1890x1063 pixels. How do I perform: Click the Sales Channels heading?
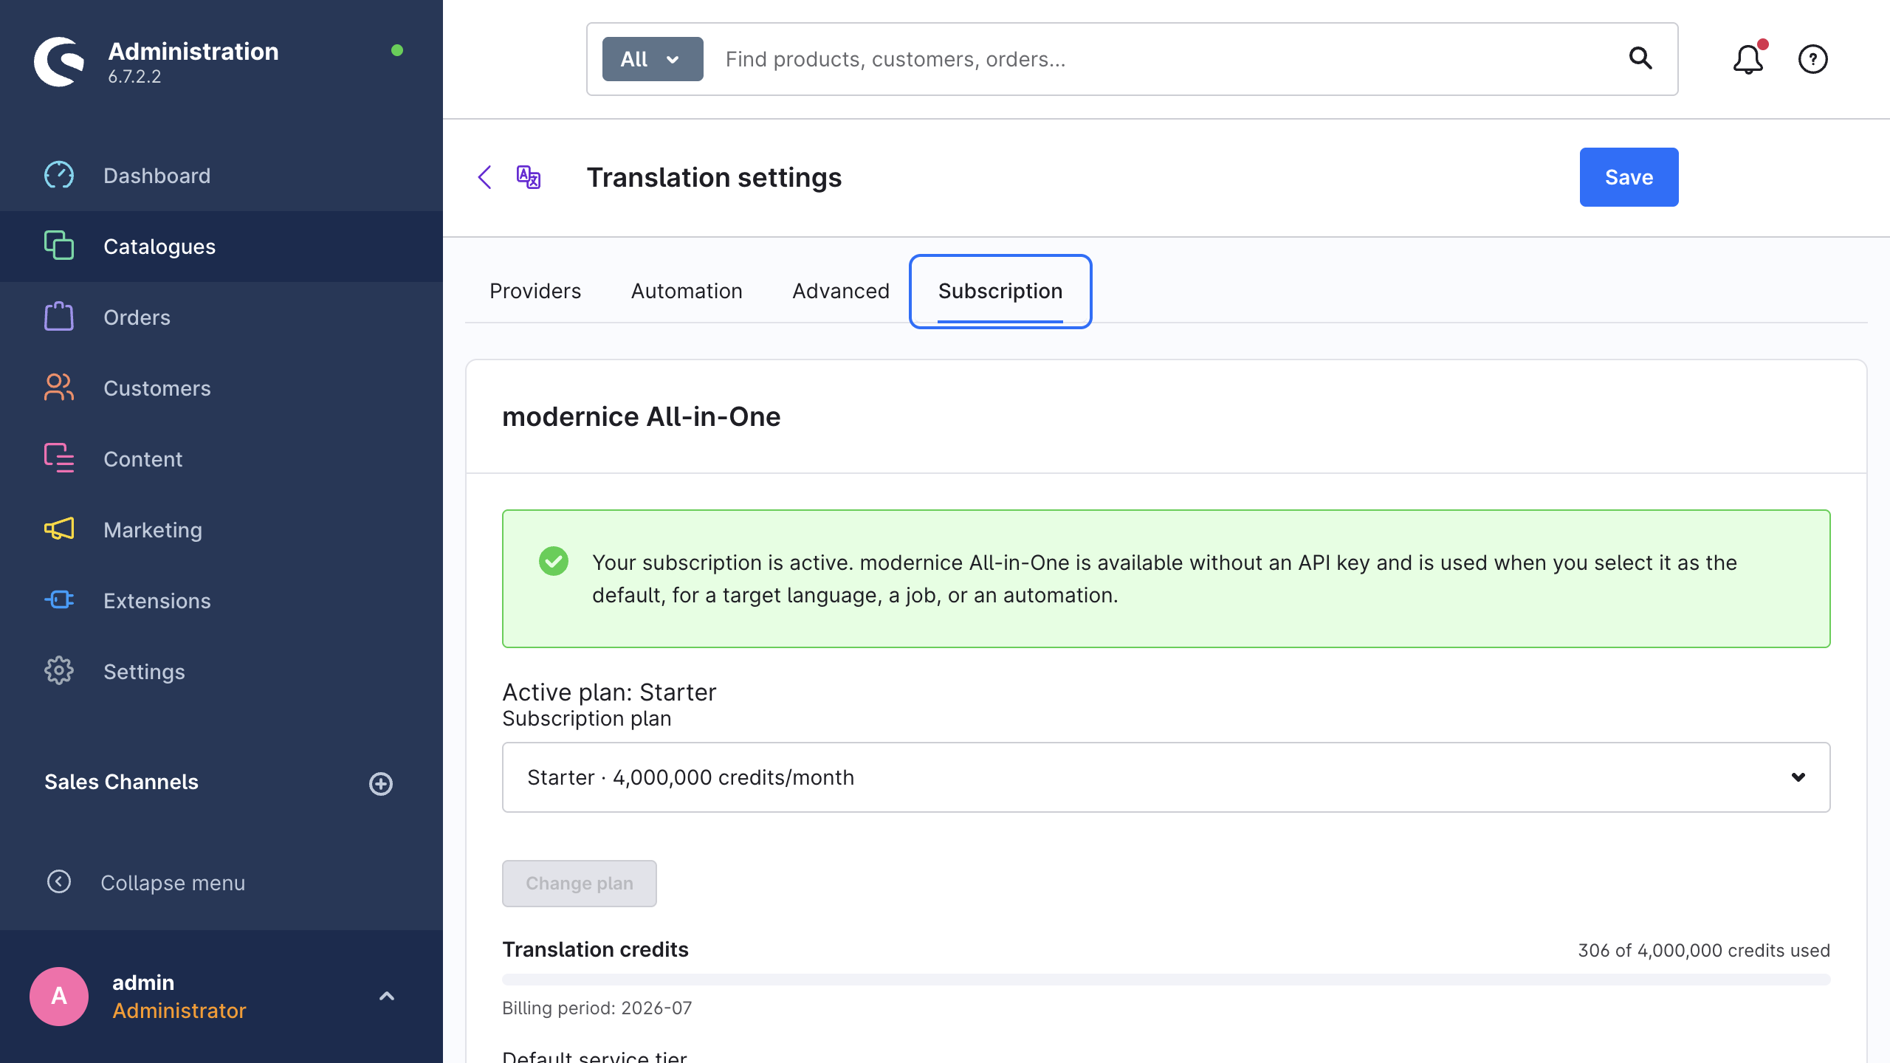coord(121,782)
